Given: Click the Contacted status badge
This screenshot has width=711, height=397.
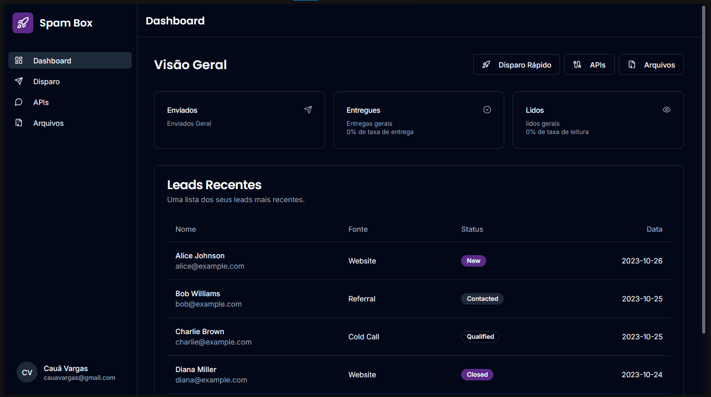Looking at the screenshot, I should 483,299.
